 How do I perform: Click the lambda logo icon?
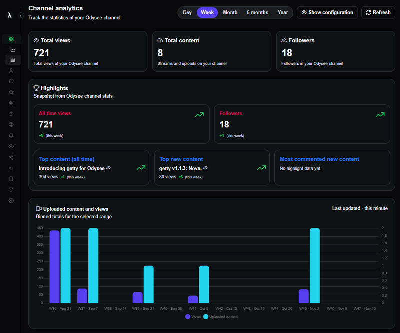[x=9, y=16]
